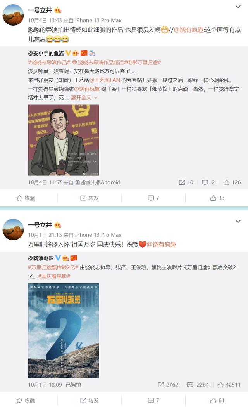248x408 pixels.
Task: Open the 一号立井 avatar on the first post
Action: point(13,15)
